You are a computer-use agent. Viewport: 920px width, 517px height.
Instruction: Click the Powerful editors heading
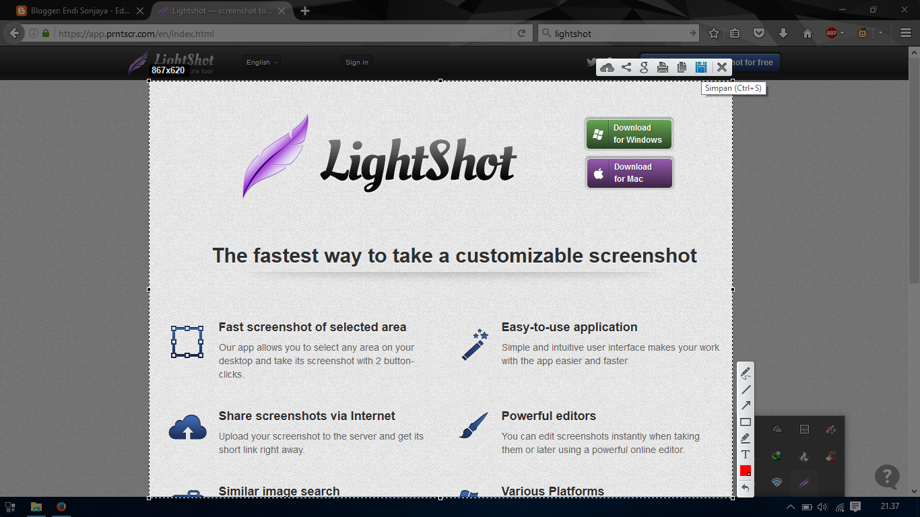coord(549,416)
